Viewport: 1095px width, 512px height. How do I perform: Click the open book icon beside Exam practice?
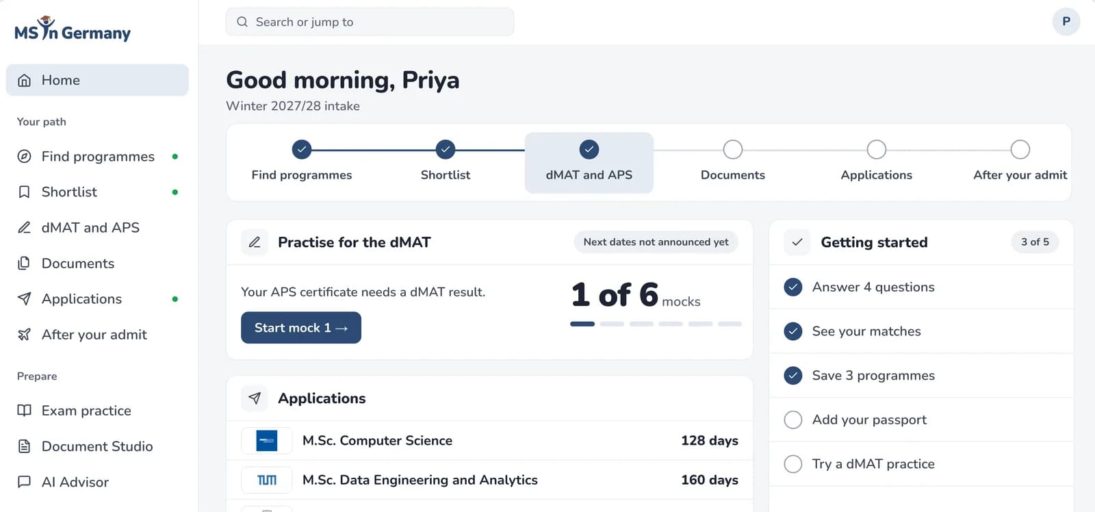pos(24,411)
